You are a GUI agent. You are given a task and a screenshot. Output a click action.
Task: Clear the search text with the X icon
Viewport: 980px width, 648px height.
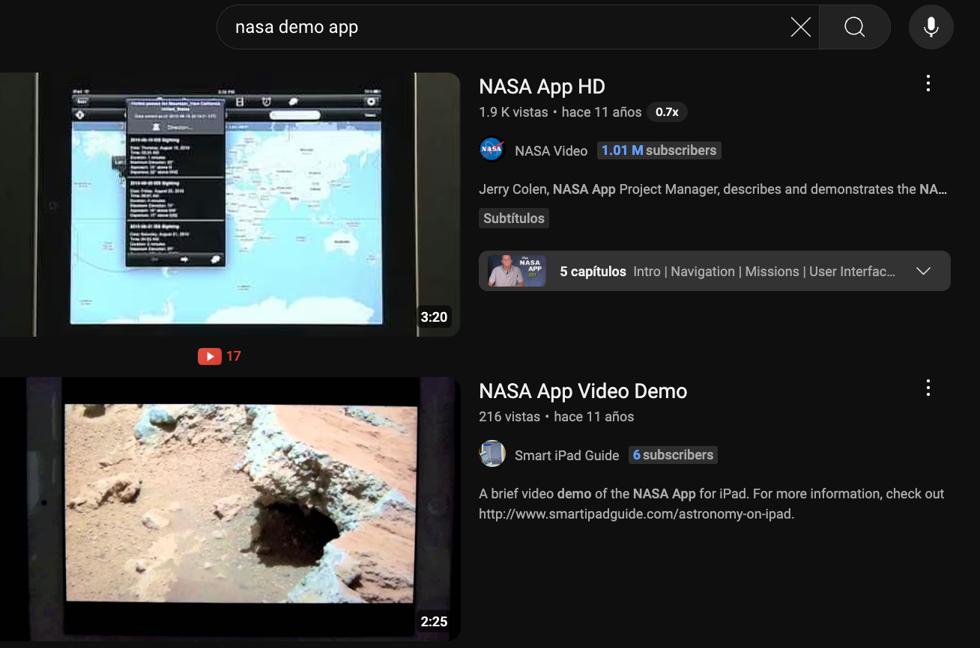pos(800,28)
